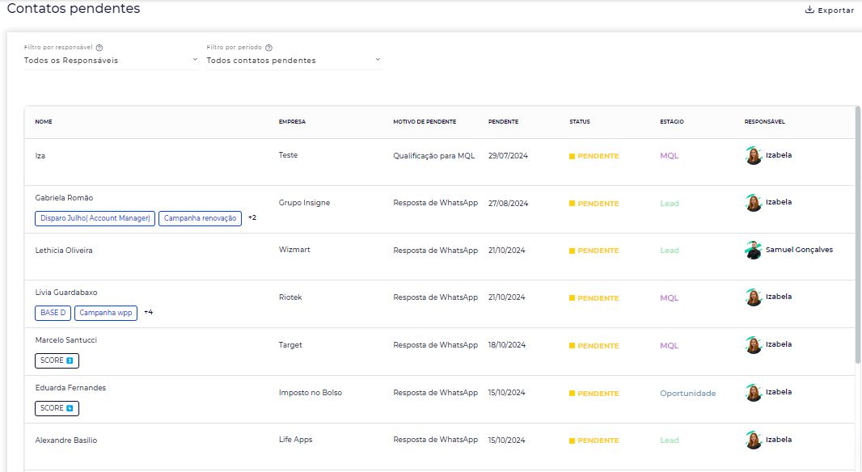This screenshot has width=862, height=472.
Task: Open contact Marcelo Santucci
Action: point(66,340)
